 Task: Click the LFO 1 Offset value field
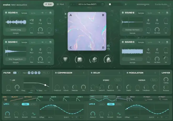[x=50, y=117]
